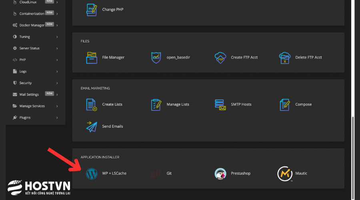Open the Manage Services menu label
This screenshot has height=200, width=360.
point(32,106)
